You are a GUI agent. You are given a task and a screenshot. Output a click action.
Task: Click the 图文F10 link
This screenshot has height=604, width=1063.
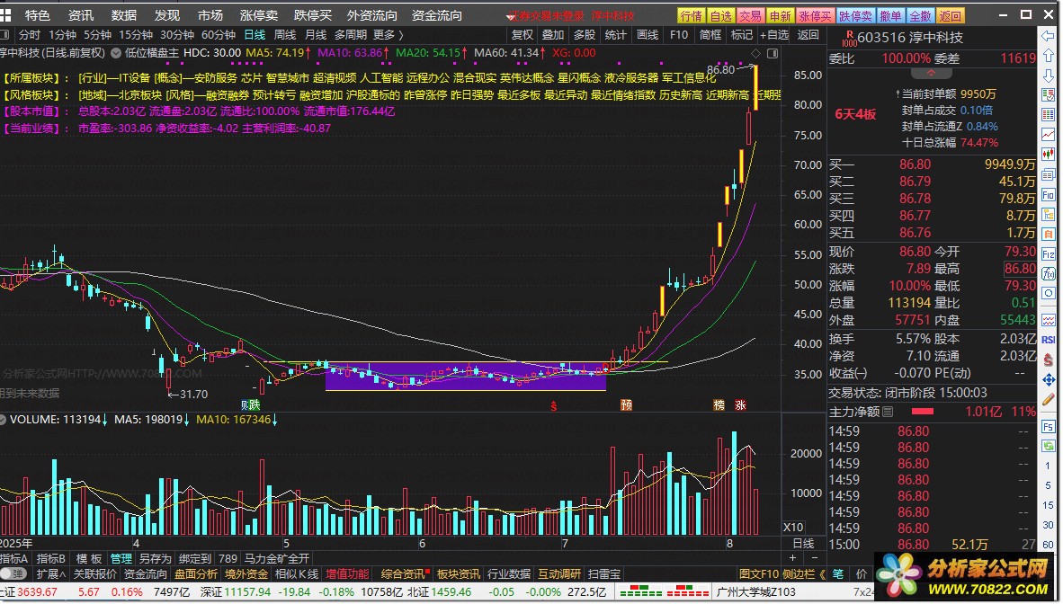point(759,574)
